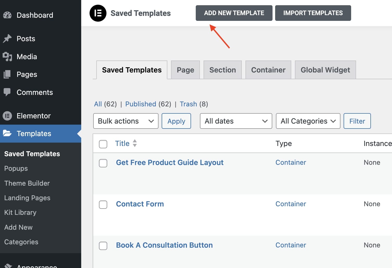The image size is (392, 268).
Task: Click the Elementor logo beside Saved Templates
Action: 98,13
